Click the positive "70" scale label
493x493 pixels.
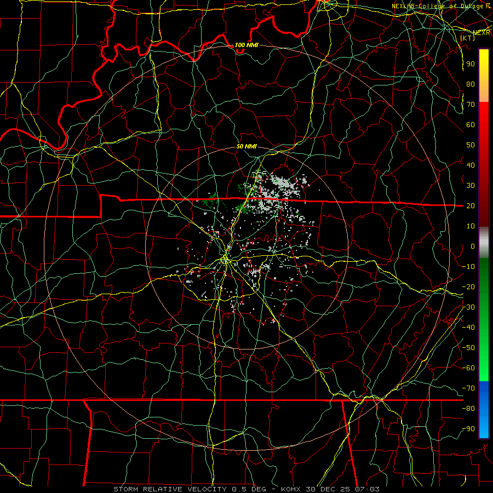pos(471,105)
